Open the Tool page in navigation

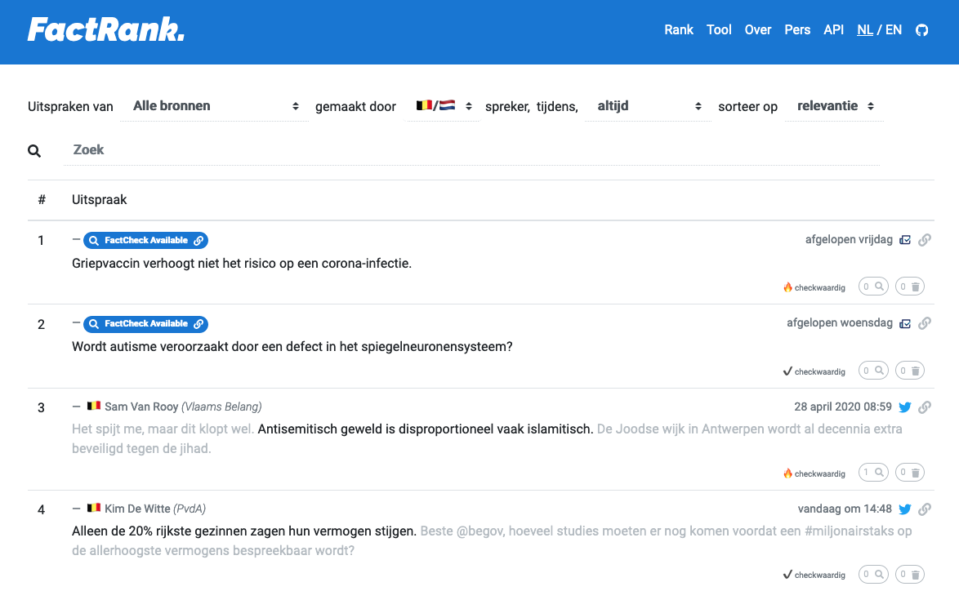[x=719, y=30]
